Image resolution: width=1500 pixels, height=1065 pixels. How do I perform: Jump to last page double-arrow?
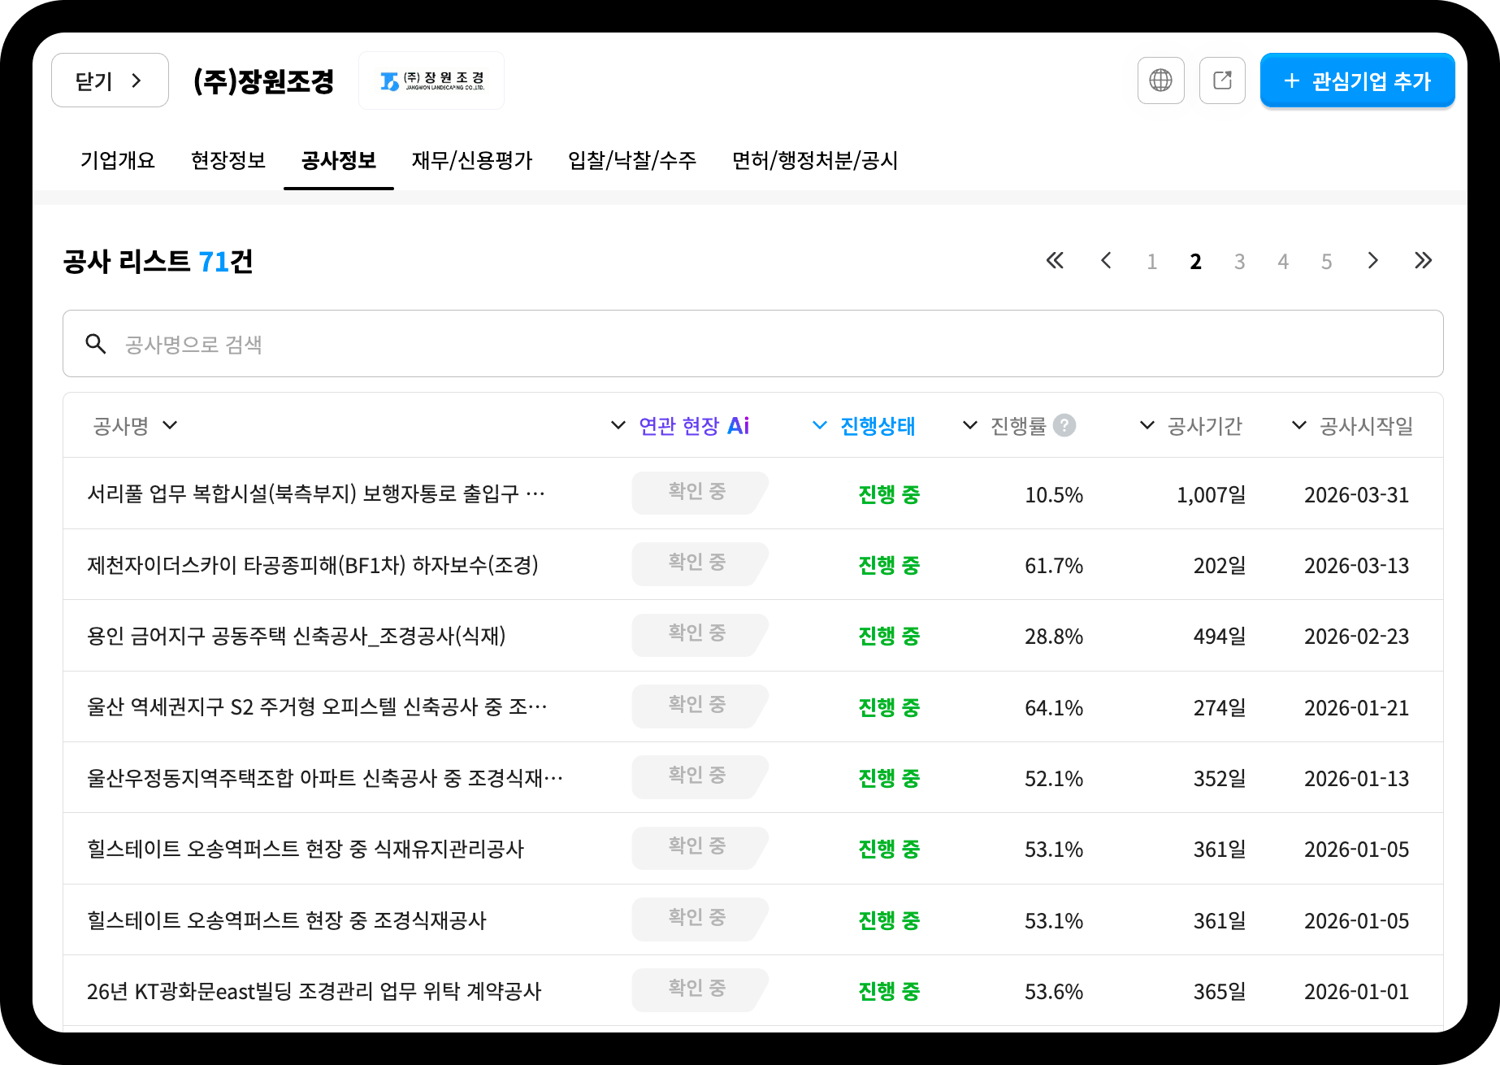pyautogui.click(x=1423, y=261)
